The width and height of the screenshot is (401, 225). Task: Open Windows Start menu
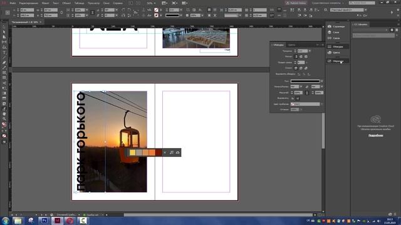click(x=6, y=221)
